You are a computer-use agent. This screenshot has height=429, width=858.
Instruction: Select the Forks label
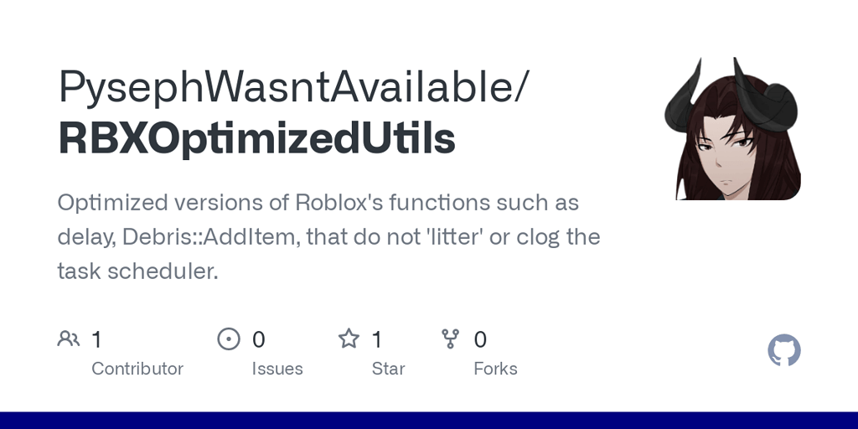(x=495, y=369)
